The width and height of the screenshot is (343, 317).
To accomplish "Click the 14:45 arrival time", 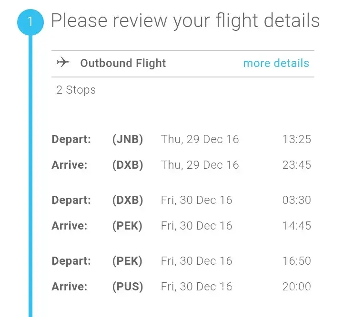I will point(296,226).
